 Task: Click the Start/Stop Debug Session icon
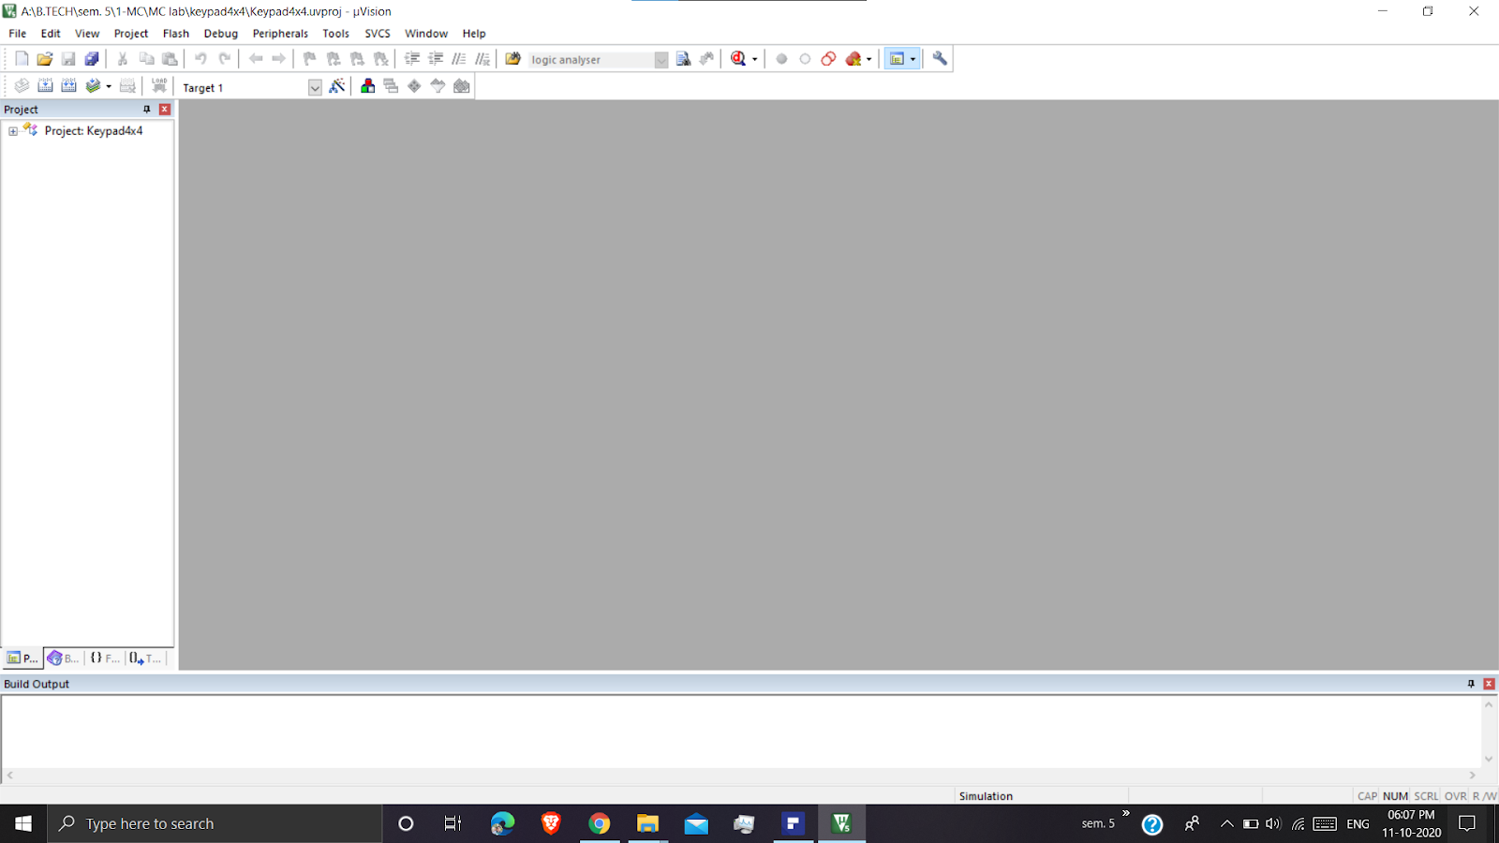(738, 59)
